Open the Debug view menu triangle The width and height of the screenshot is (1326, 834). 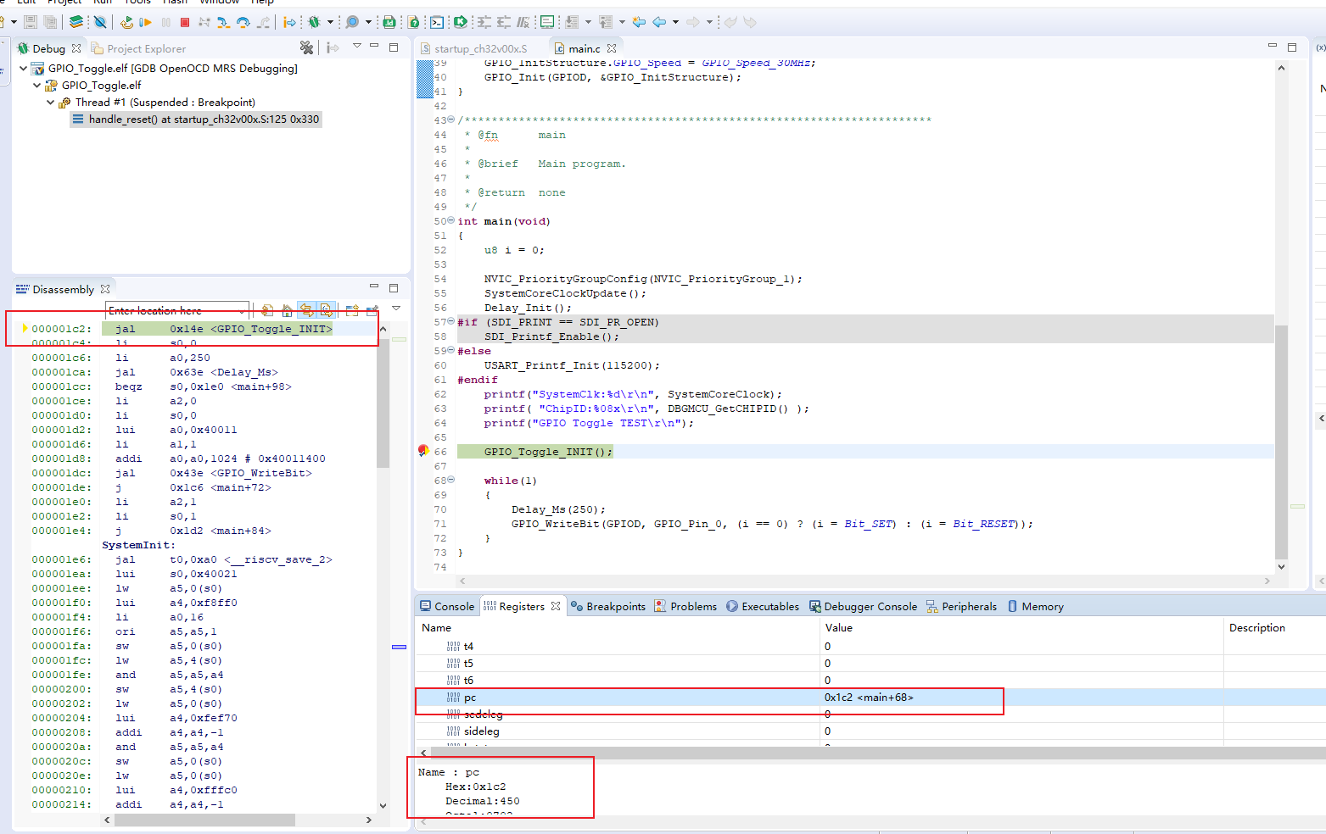coord(357,46)
